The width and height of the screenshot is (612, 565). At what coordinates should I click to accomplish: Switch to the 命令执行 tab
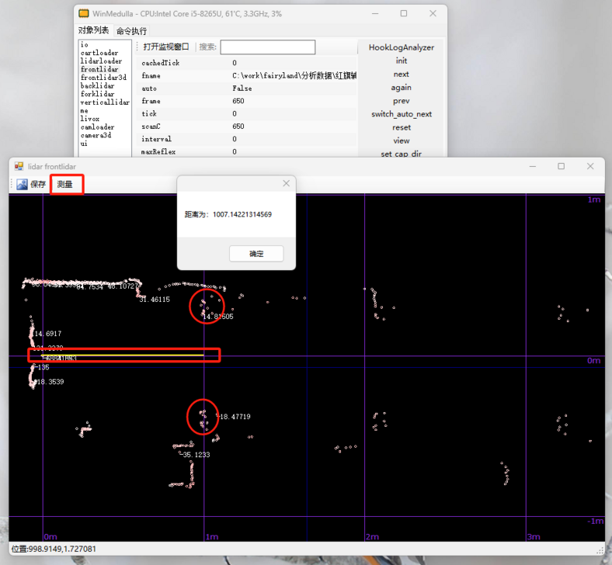(x=131, y=31)
